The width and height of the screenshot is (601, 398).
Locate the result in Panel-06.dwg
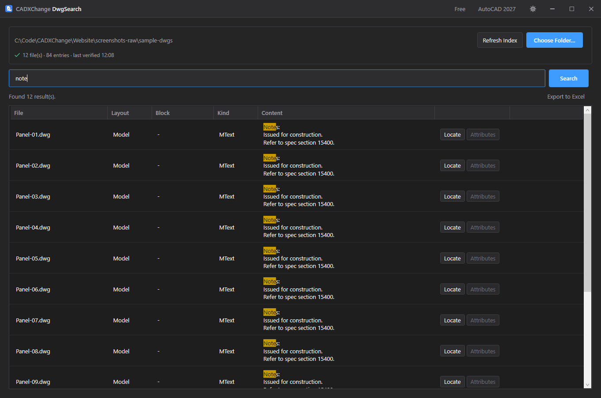(453, 290)
